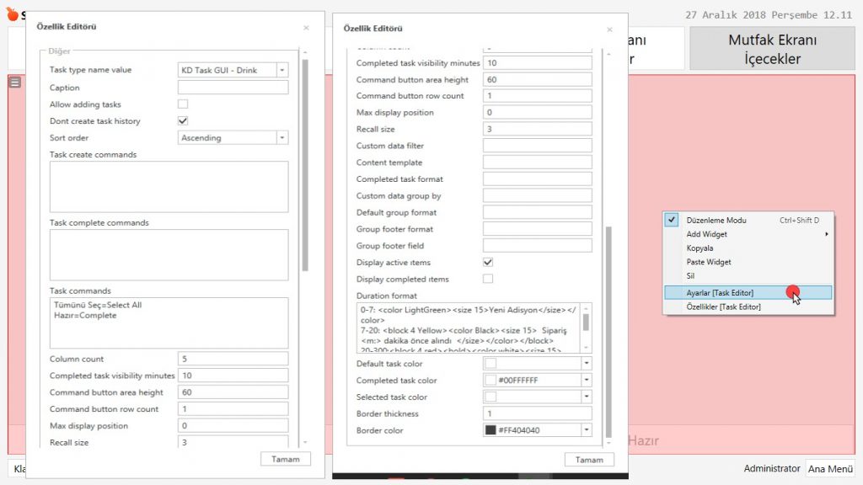Expand the Sort order dropdown
The height and width of the screenshot is (485, 863).
click(x=282, y=138)
